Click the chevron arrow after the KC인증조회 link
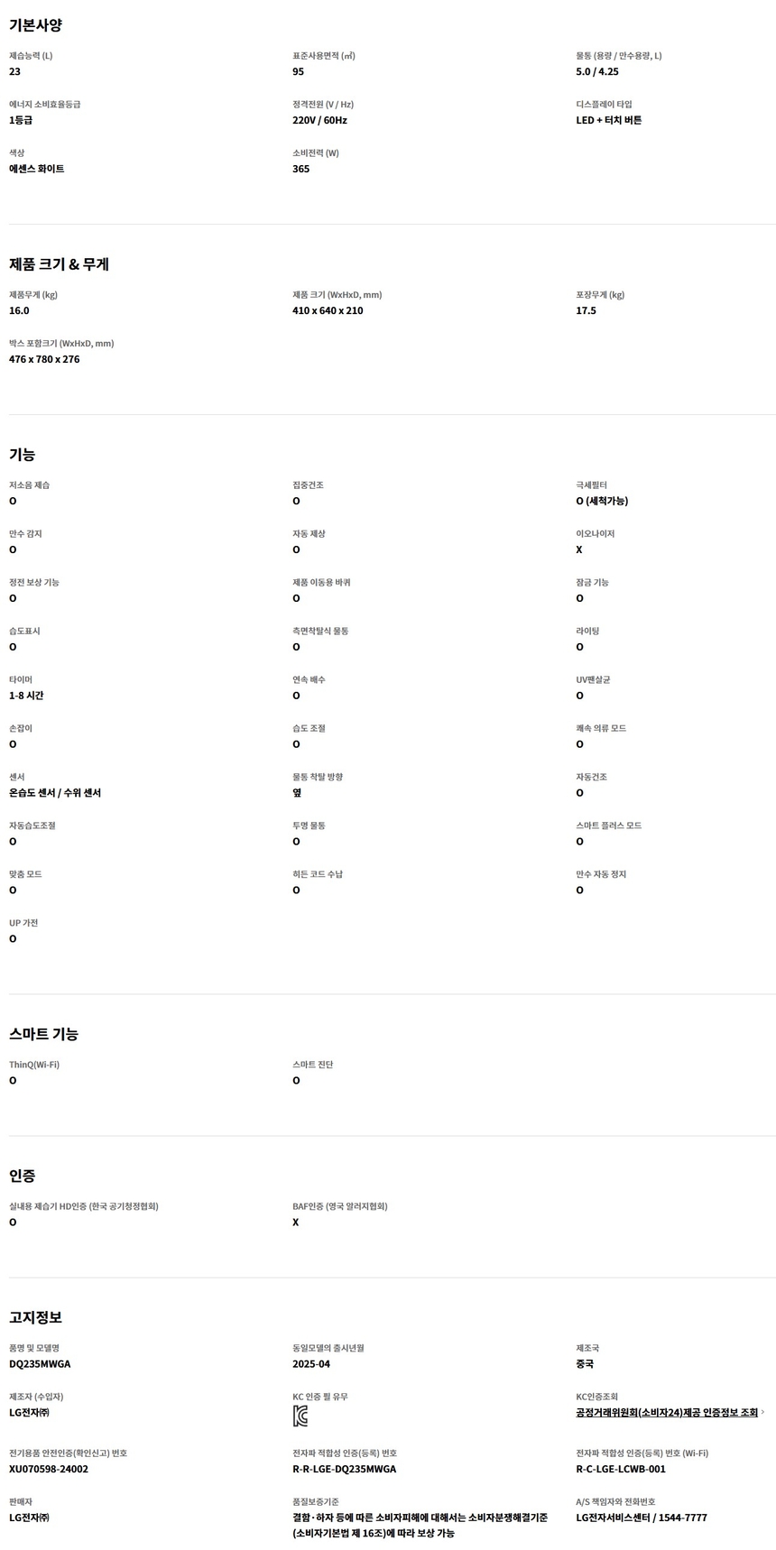 [763, 1413]
